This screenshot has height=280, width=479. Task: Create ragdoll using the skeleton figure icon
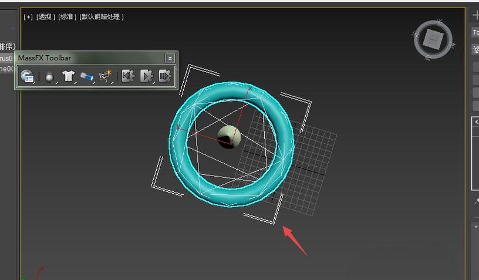coord(106,76)
